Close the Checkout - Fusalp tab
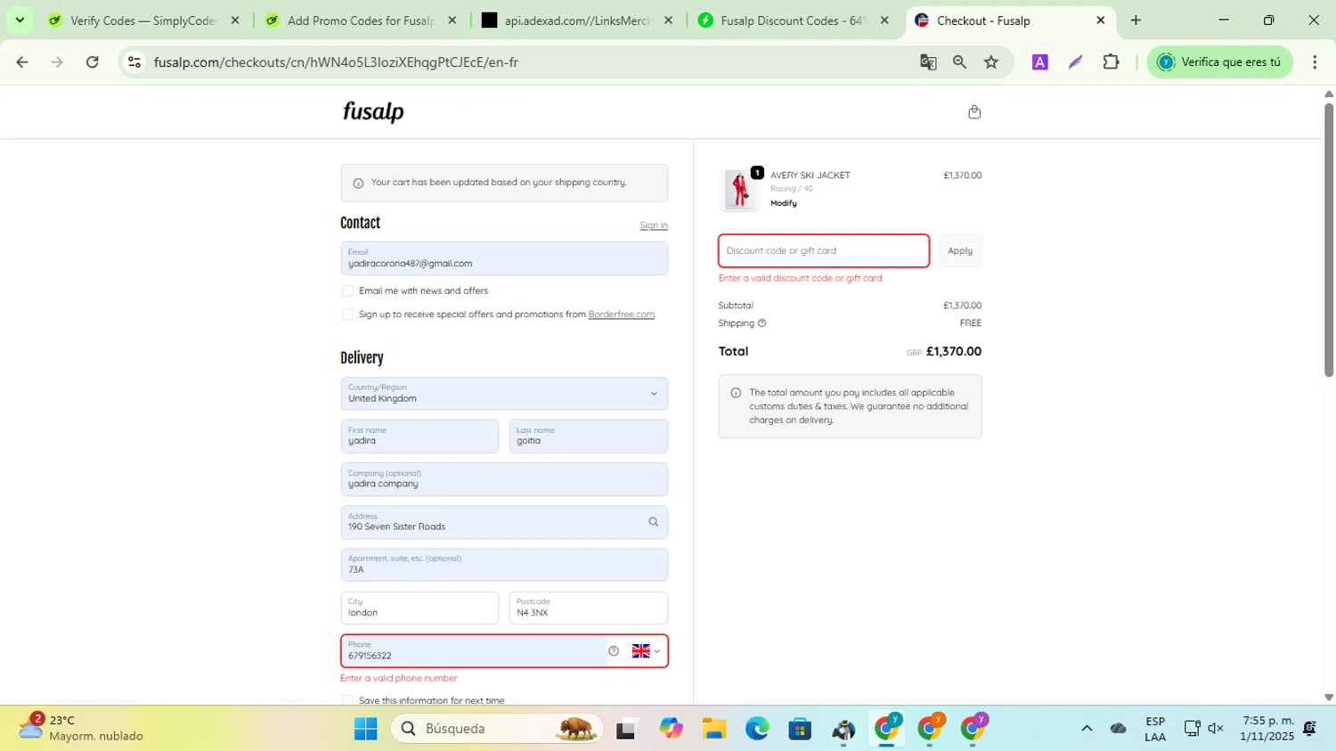This screenshot has height=751, width=1336. click(1100, 20)
